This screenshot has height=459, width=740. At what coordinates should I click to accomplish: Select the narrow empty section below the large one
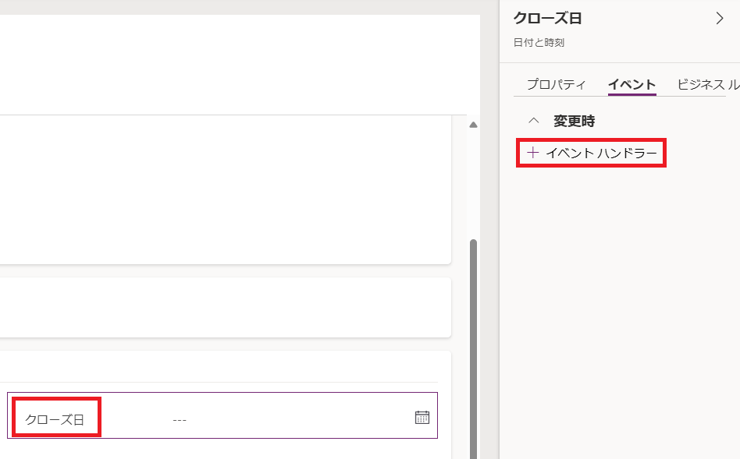pos(226,307)
